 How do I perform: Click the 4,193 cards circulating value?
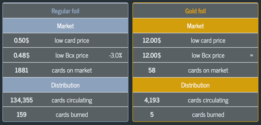pyautogui.click(x=152, y=100)
